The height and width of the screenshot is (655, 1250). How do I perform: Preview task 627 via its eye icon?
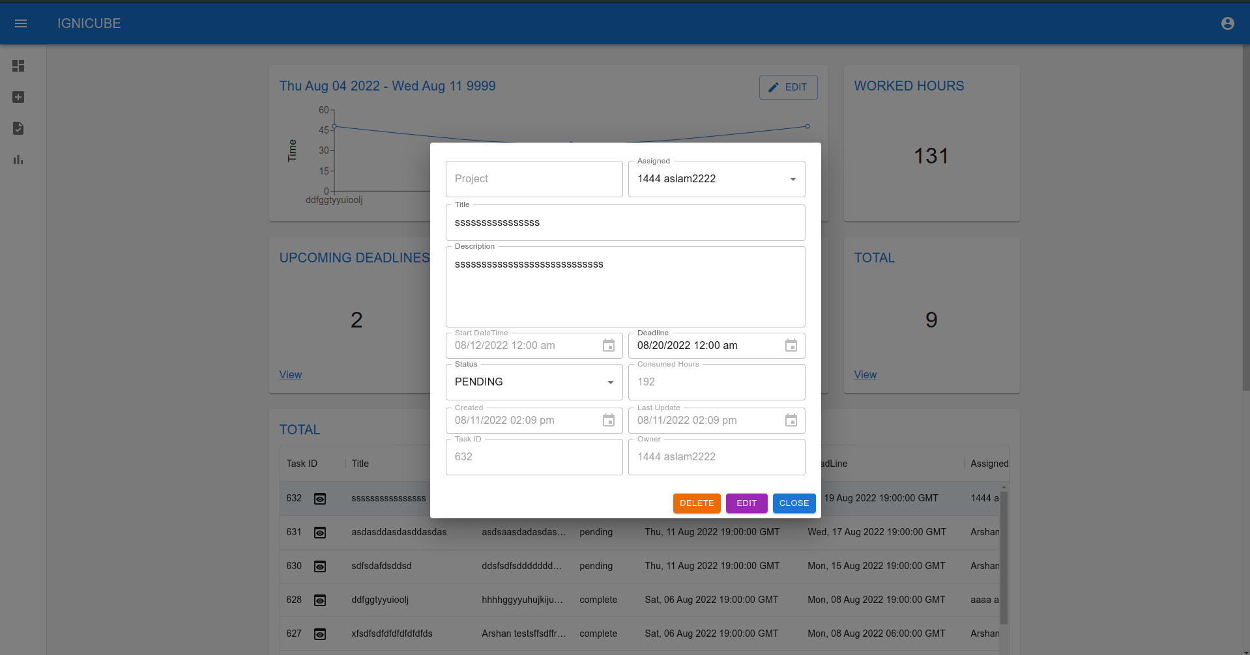[320, 633]
